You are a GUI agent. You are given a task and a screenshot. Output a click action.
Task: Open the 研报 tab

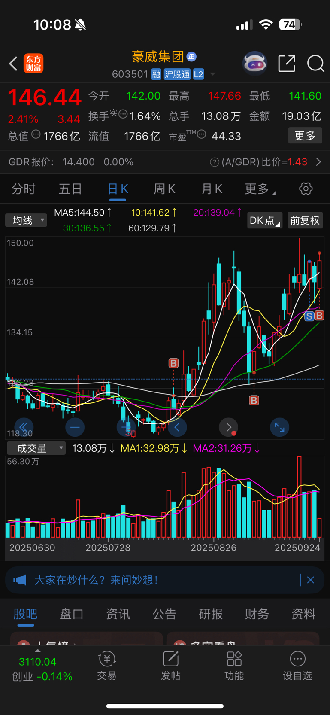point(211,614)
